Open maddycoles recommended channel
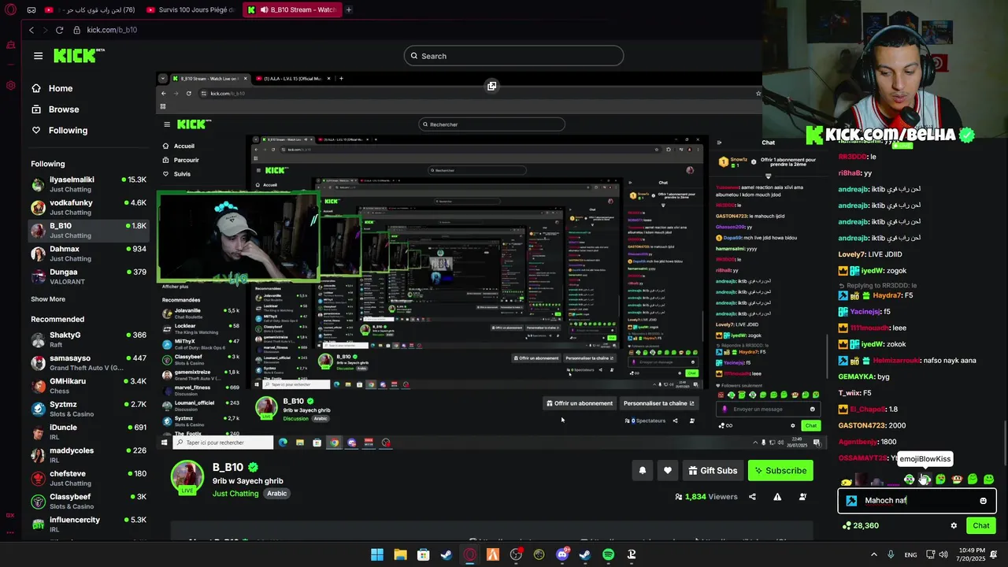This screenshot has width=1008, height=567. [89, 455]
